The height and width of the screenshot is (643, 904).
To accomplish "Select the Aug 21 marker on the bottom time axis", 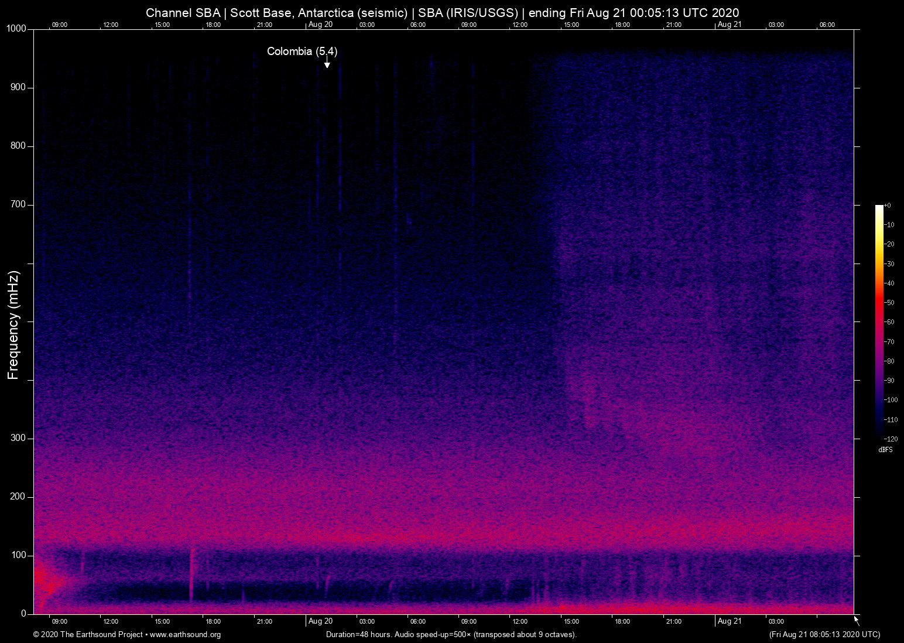I will pos(729,621).
